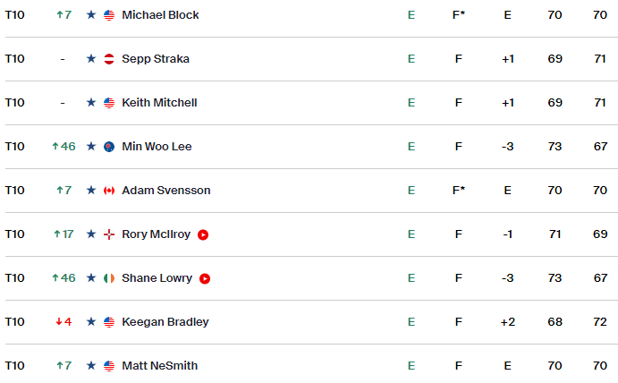618x383 pixels.
Task: Toggle favorite star for Min Woo Lee
Action: click(91, 147)
